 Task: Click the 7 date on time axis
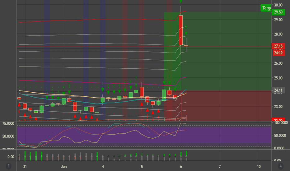tap(220, 167)
